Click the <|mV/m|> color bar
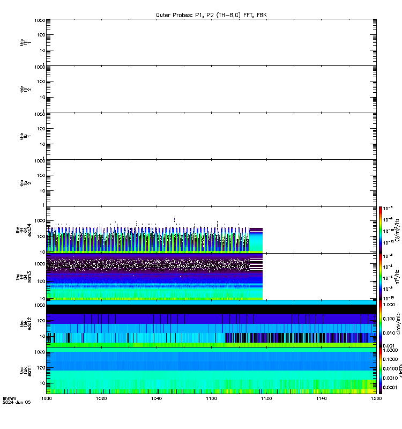This screenshot has height=429, width=402. pyautogui.click(x=381, y=324)
